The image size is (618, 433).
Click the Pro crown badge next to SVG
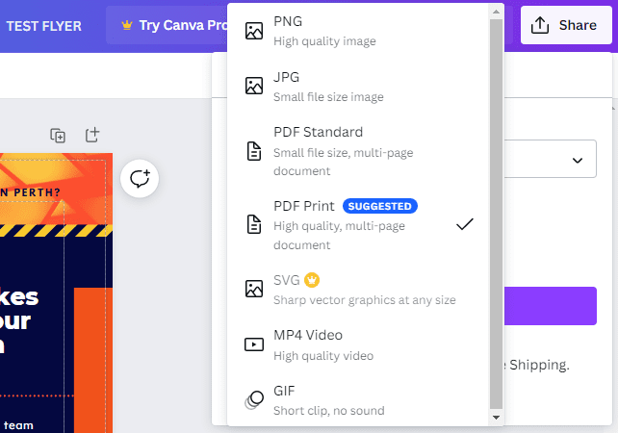[312, 280]
